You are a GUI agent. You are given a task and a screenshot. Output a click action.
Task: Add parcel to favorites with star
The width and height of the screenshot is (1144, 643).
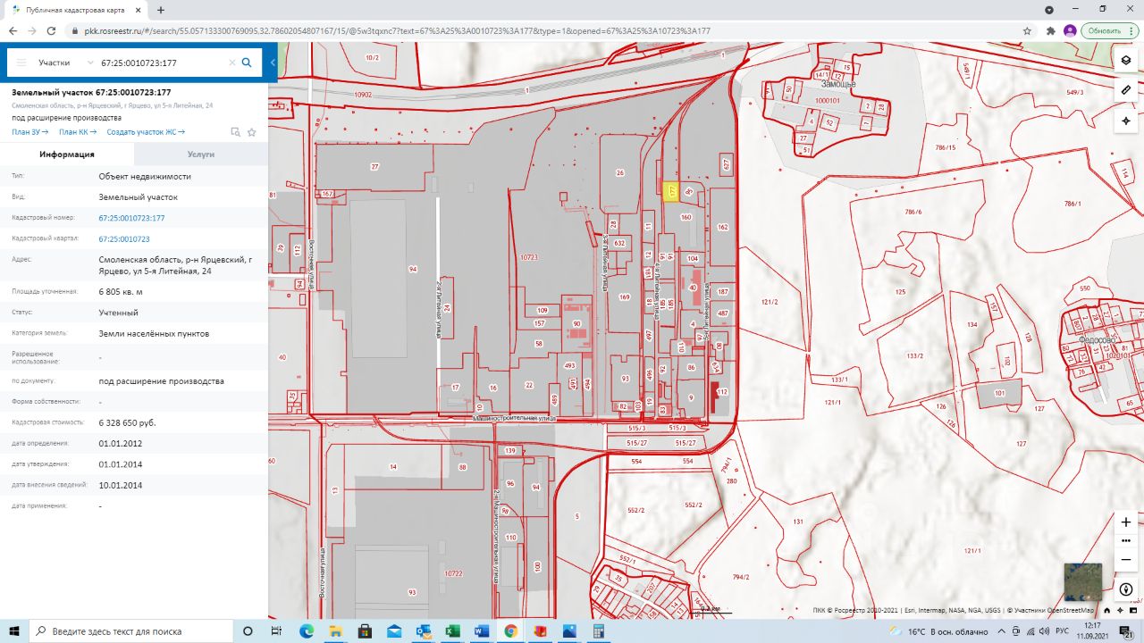point(252,132)
